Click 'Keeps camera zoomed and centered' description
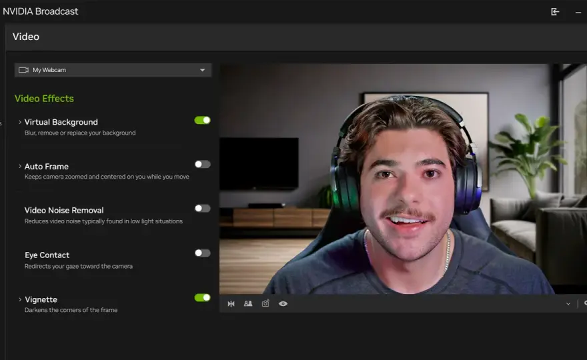 click(107, 177)
